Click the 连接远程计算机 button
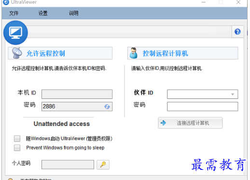 (190, 123)
